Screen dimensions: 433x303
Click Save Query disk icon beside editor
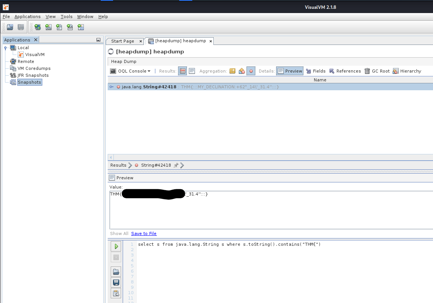(x=116, y=283)
